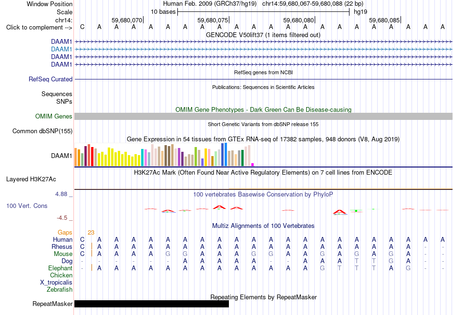The width and height of the screenshot is (453, 315).
Task: Select the Chicken alignment row label
Action: (61, 275)
